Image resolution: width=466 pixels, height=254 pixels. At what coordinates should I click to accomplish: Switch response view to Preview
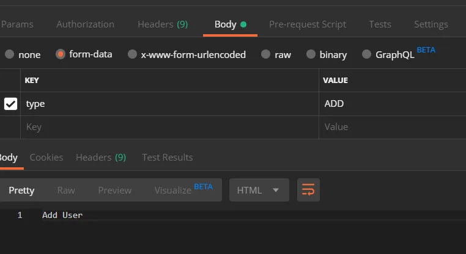(114, 191)
